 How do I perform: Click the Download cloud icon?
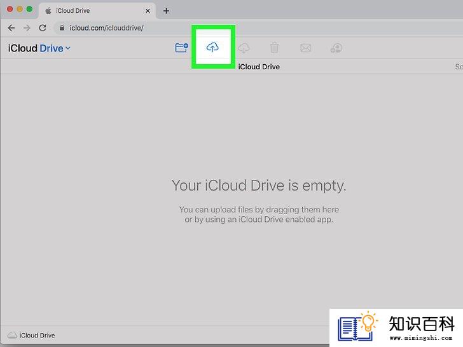pyautogui.click(x=244, y=48)
